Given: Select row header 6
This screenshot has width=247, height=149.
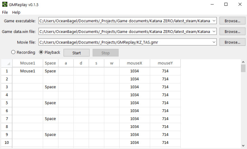Looking at the screenshot, I should coord(7,111).
